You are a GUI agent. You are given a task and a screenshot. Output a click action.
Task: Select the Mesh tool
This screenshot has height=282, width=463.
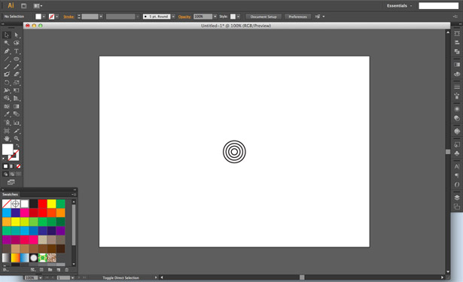[x=7, y=106]
